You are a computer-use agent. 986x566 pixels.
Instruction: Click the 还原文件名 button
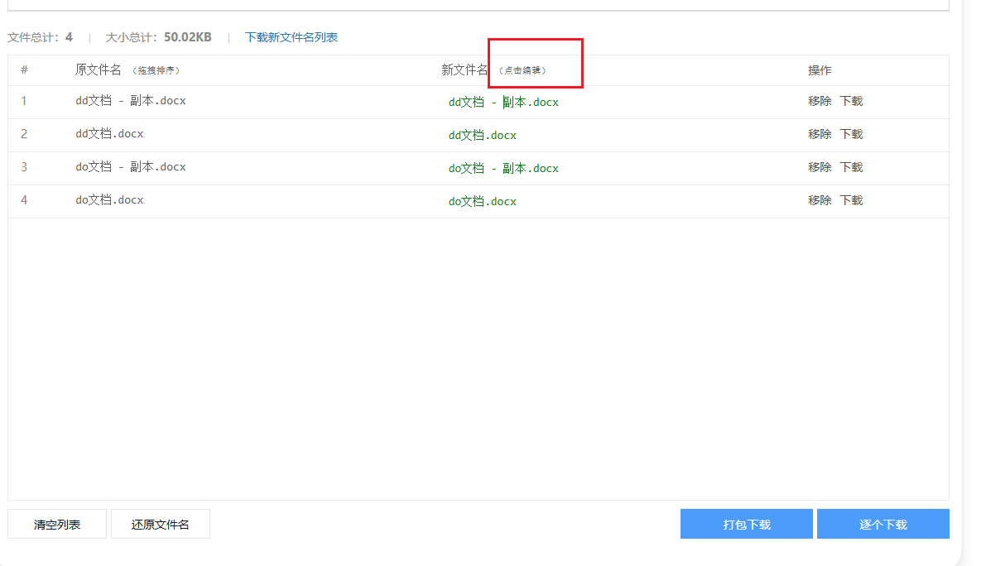click(160, 523)
